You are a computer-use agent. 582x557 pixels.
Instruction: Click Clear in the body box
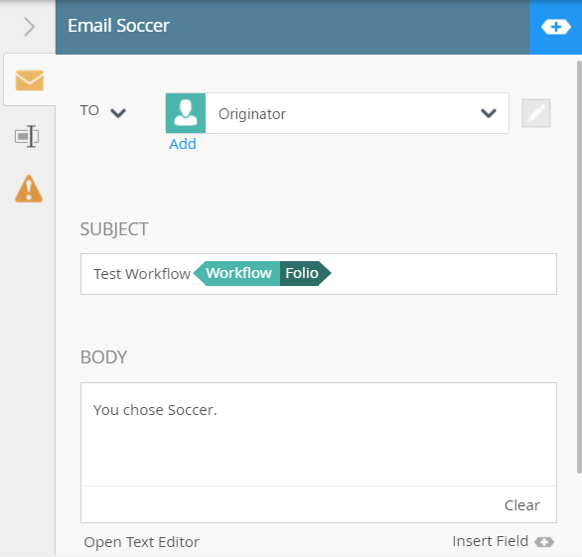pos(521,505)
